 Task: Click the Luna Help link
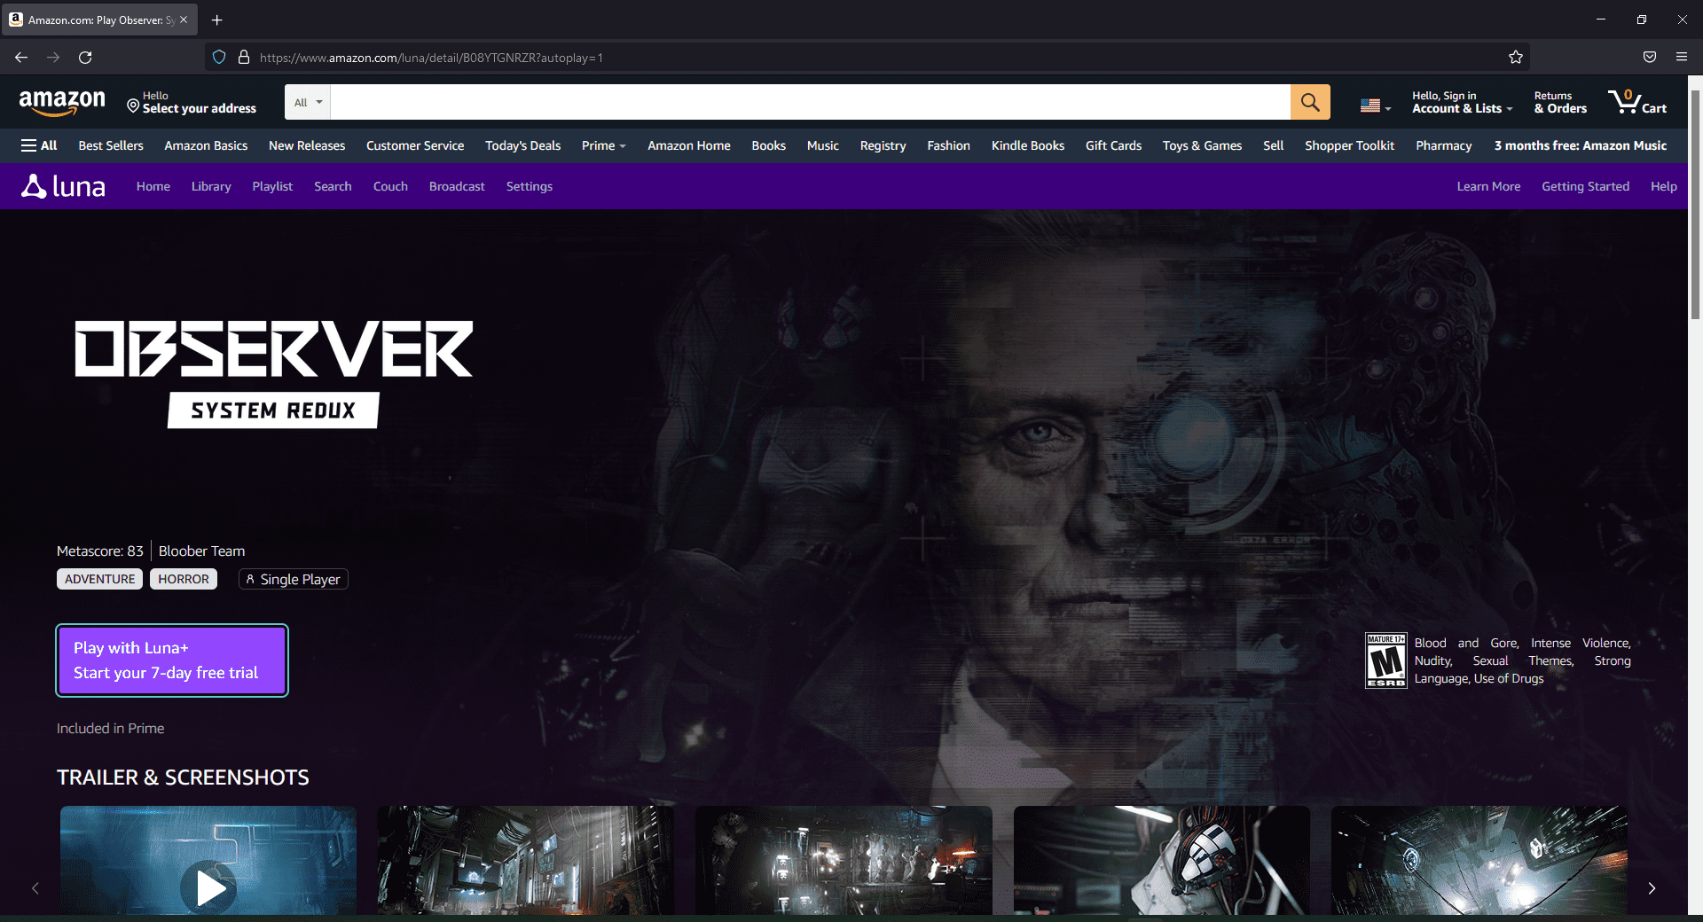(x=1663, y=186)
